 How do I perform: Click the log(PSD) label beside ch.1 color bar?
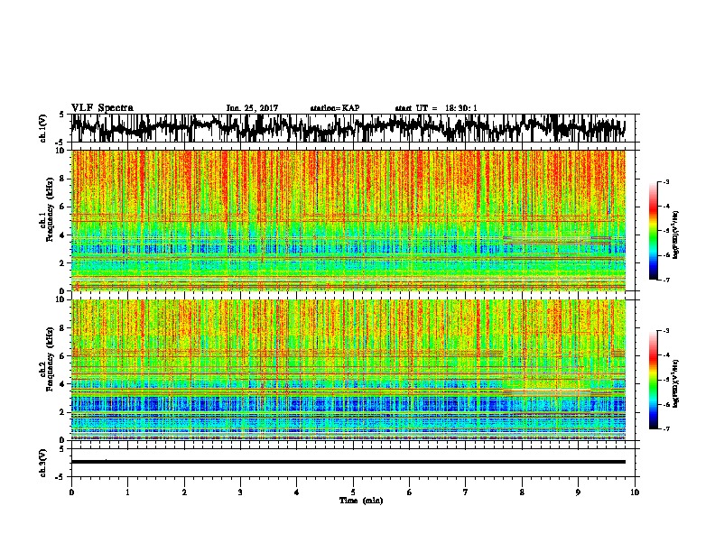tap(676, 235)
